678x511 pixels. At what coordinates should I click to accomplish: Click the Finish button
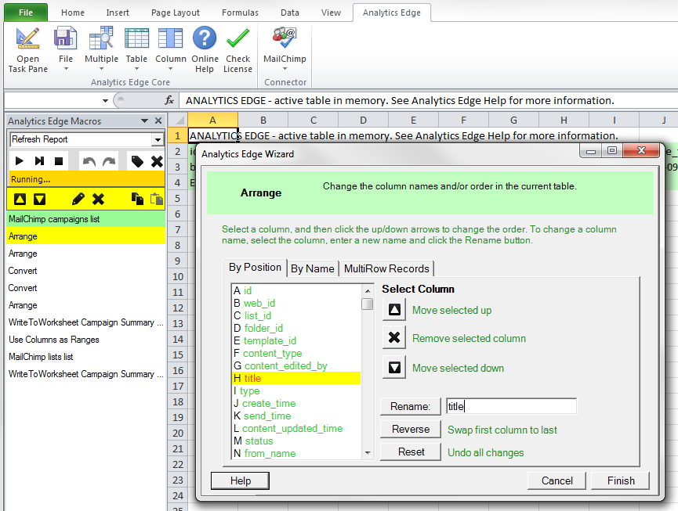[x=621, y=480]
